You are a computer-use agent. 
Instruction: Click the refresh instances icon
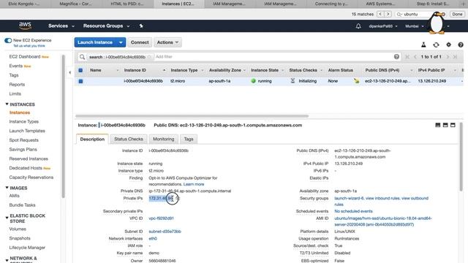436,45
